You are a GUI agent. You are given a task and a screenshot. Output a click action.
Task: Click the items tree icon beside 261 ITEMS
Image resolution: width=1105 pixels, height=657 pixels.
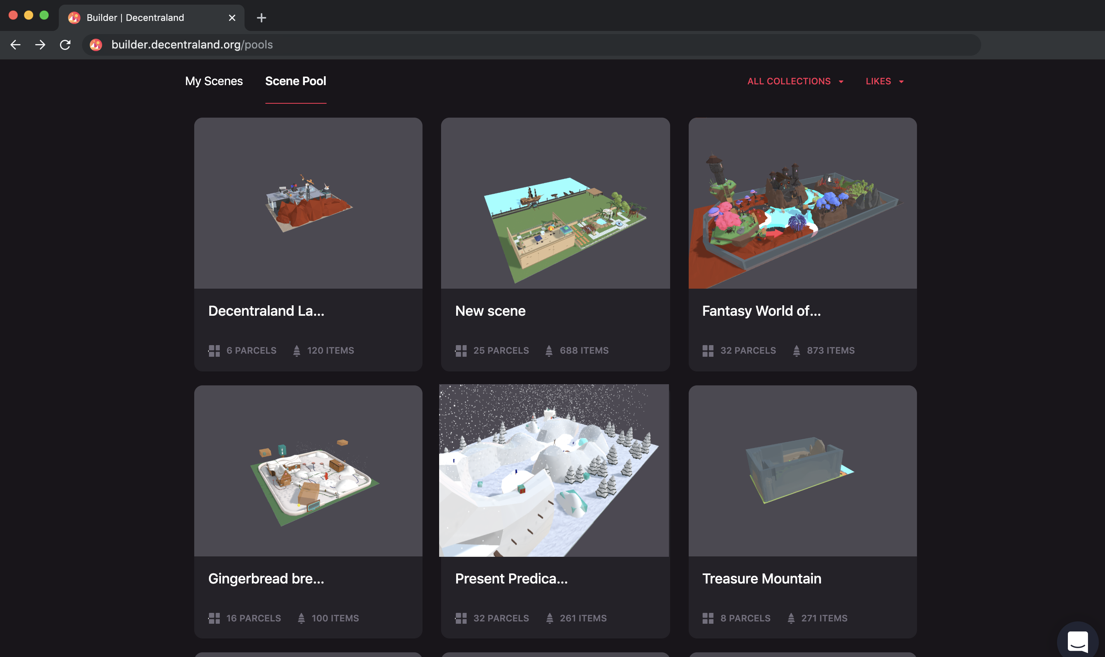(549, 618)
